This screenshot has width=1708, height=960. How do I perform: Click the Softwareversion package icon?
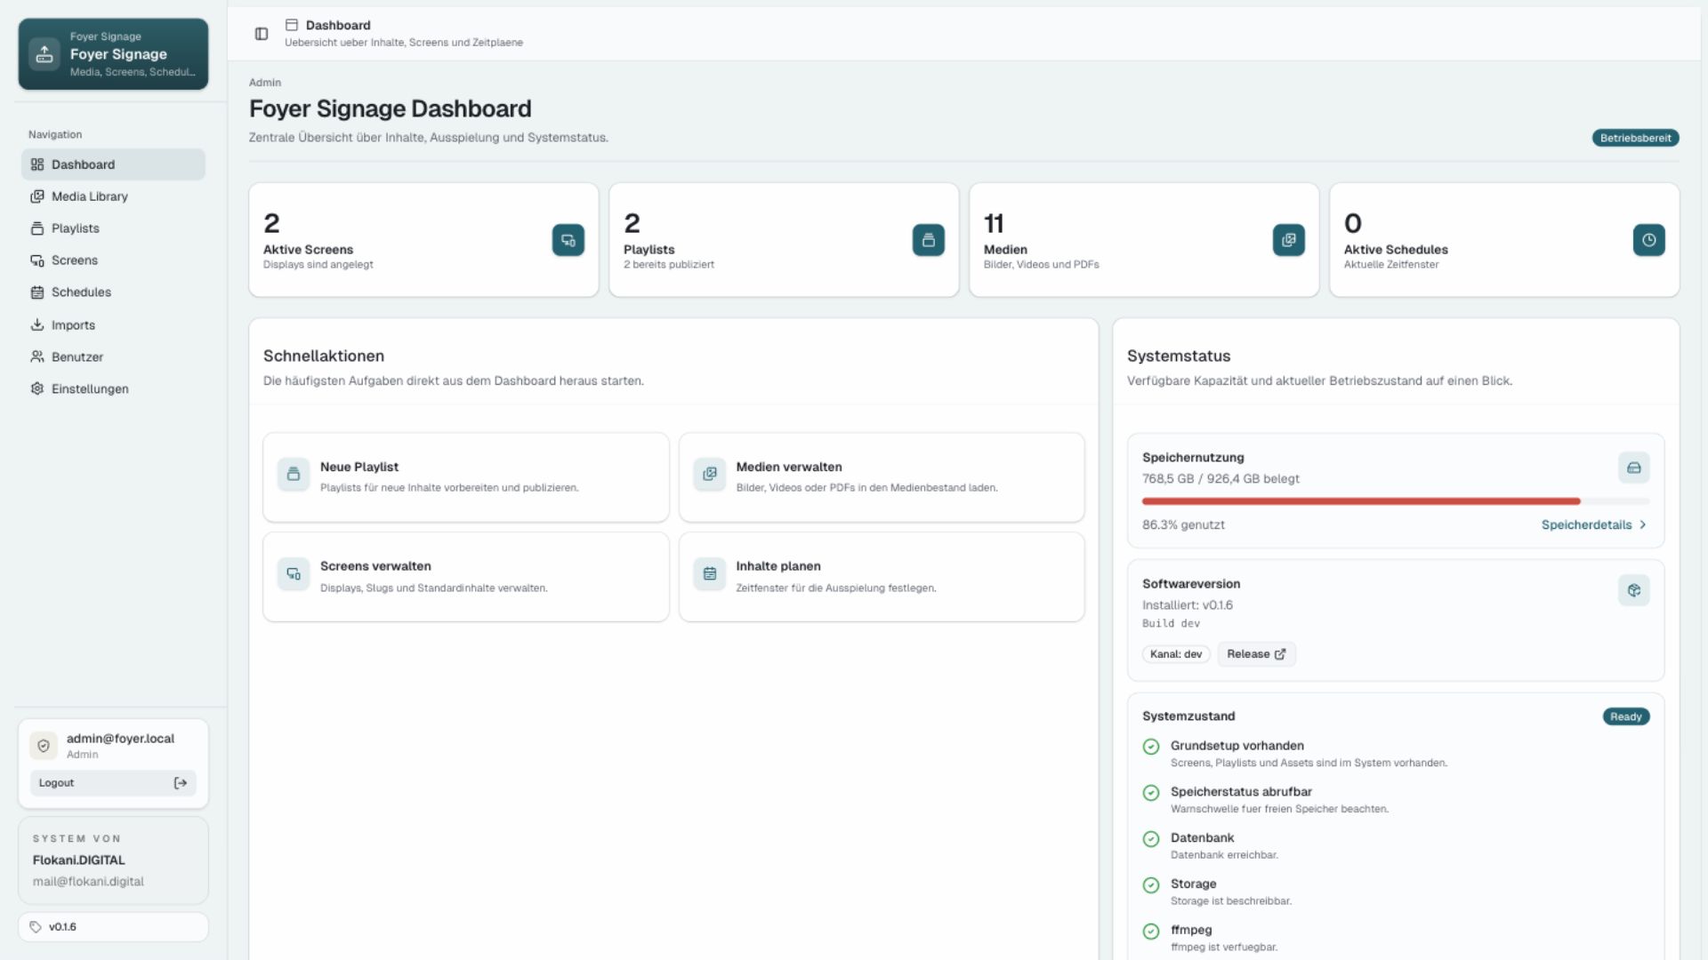[1634, 590]
